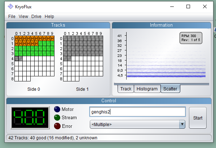The height and width of the screenshot is (148, 216).
Task: Switch to the Scatter tab
Action: [x=170, y=89]
